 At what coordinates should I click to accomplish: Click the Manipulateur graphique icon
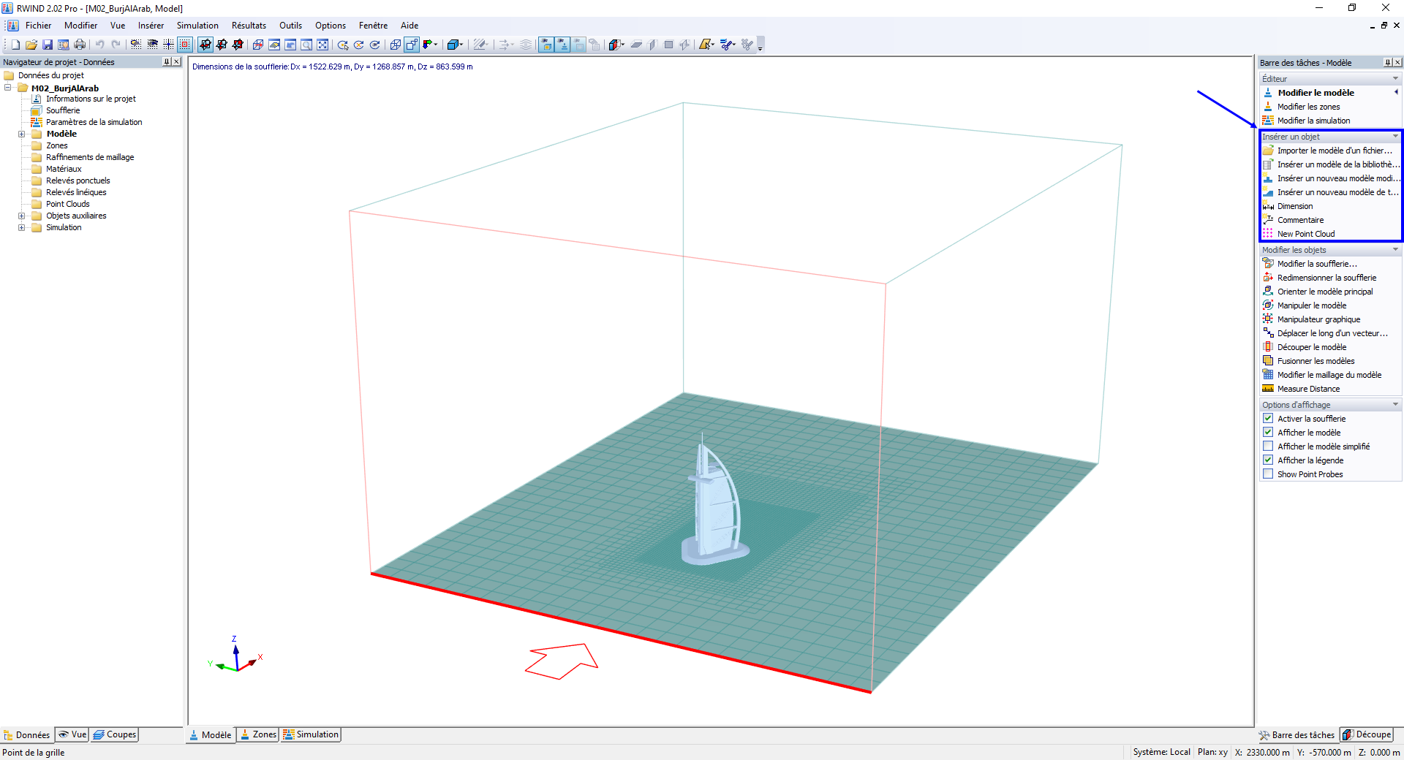[1268, 319]
